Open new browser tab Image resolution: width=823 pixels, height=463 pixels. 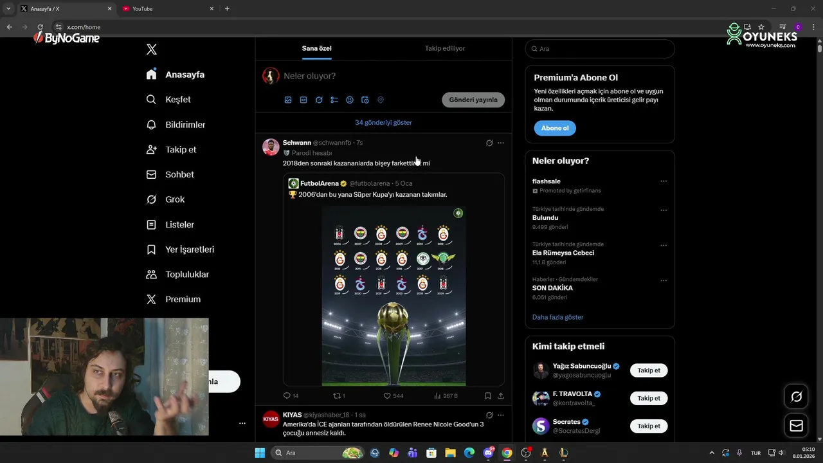[227, 8]
